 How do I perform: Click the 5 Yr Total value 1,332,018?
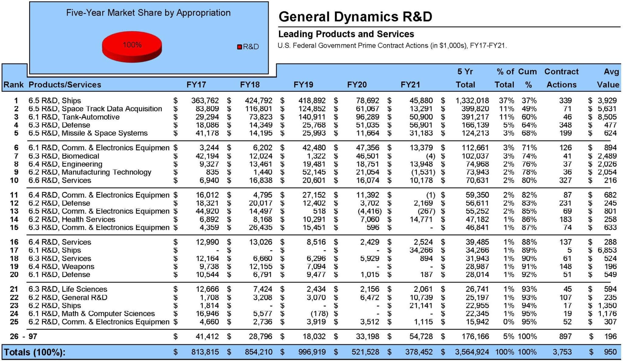pos(472,101)
